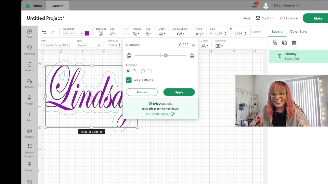Open the Upload tool

(x=29, y=167)
